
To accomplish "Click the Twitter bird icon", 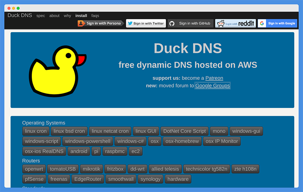I will click(130, 23).
